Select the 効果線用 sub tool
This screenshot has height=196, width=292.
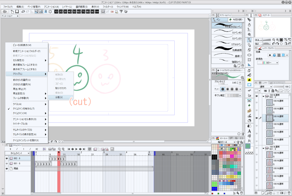(x=227, y=49)
